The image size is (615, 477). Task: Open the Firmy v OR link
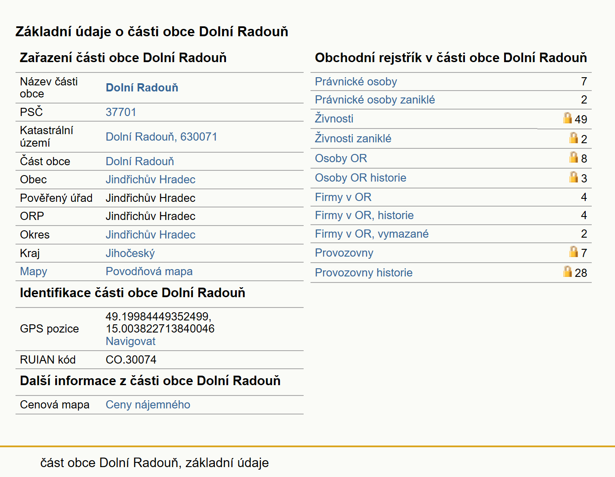tap(343, 197)
